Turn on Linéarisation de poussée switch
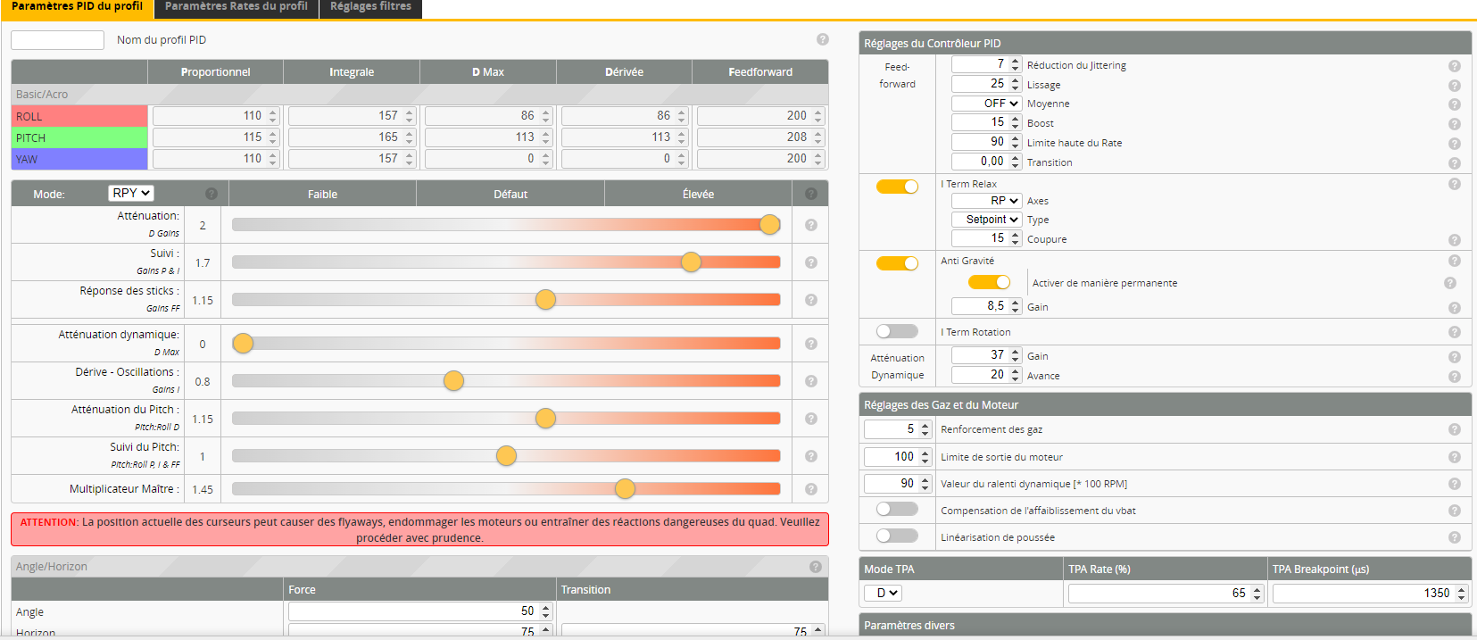The height and width of the screenshot is (640, 1477). [897, 536]
